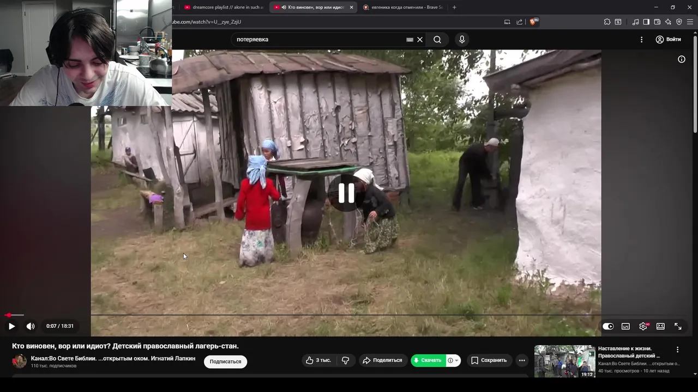Switch to theater mode view
Viewport: 698px width, 392px height.
pos(660,326)
